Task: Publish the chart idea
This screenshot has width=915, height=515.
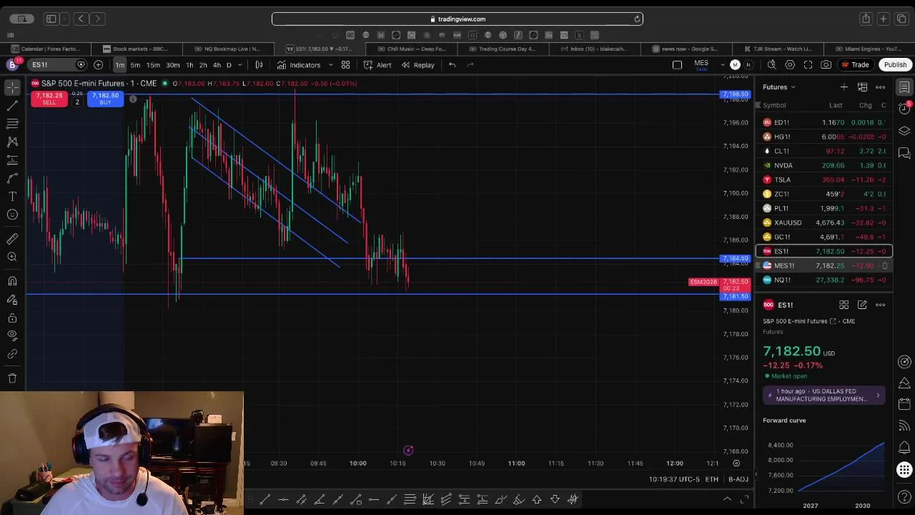Action: pyautogui.click(x=895, y=65)
